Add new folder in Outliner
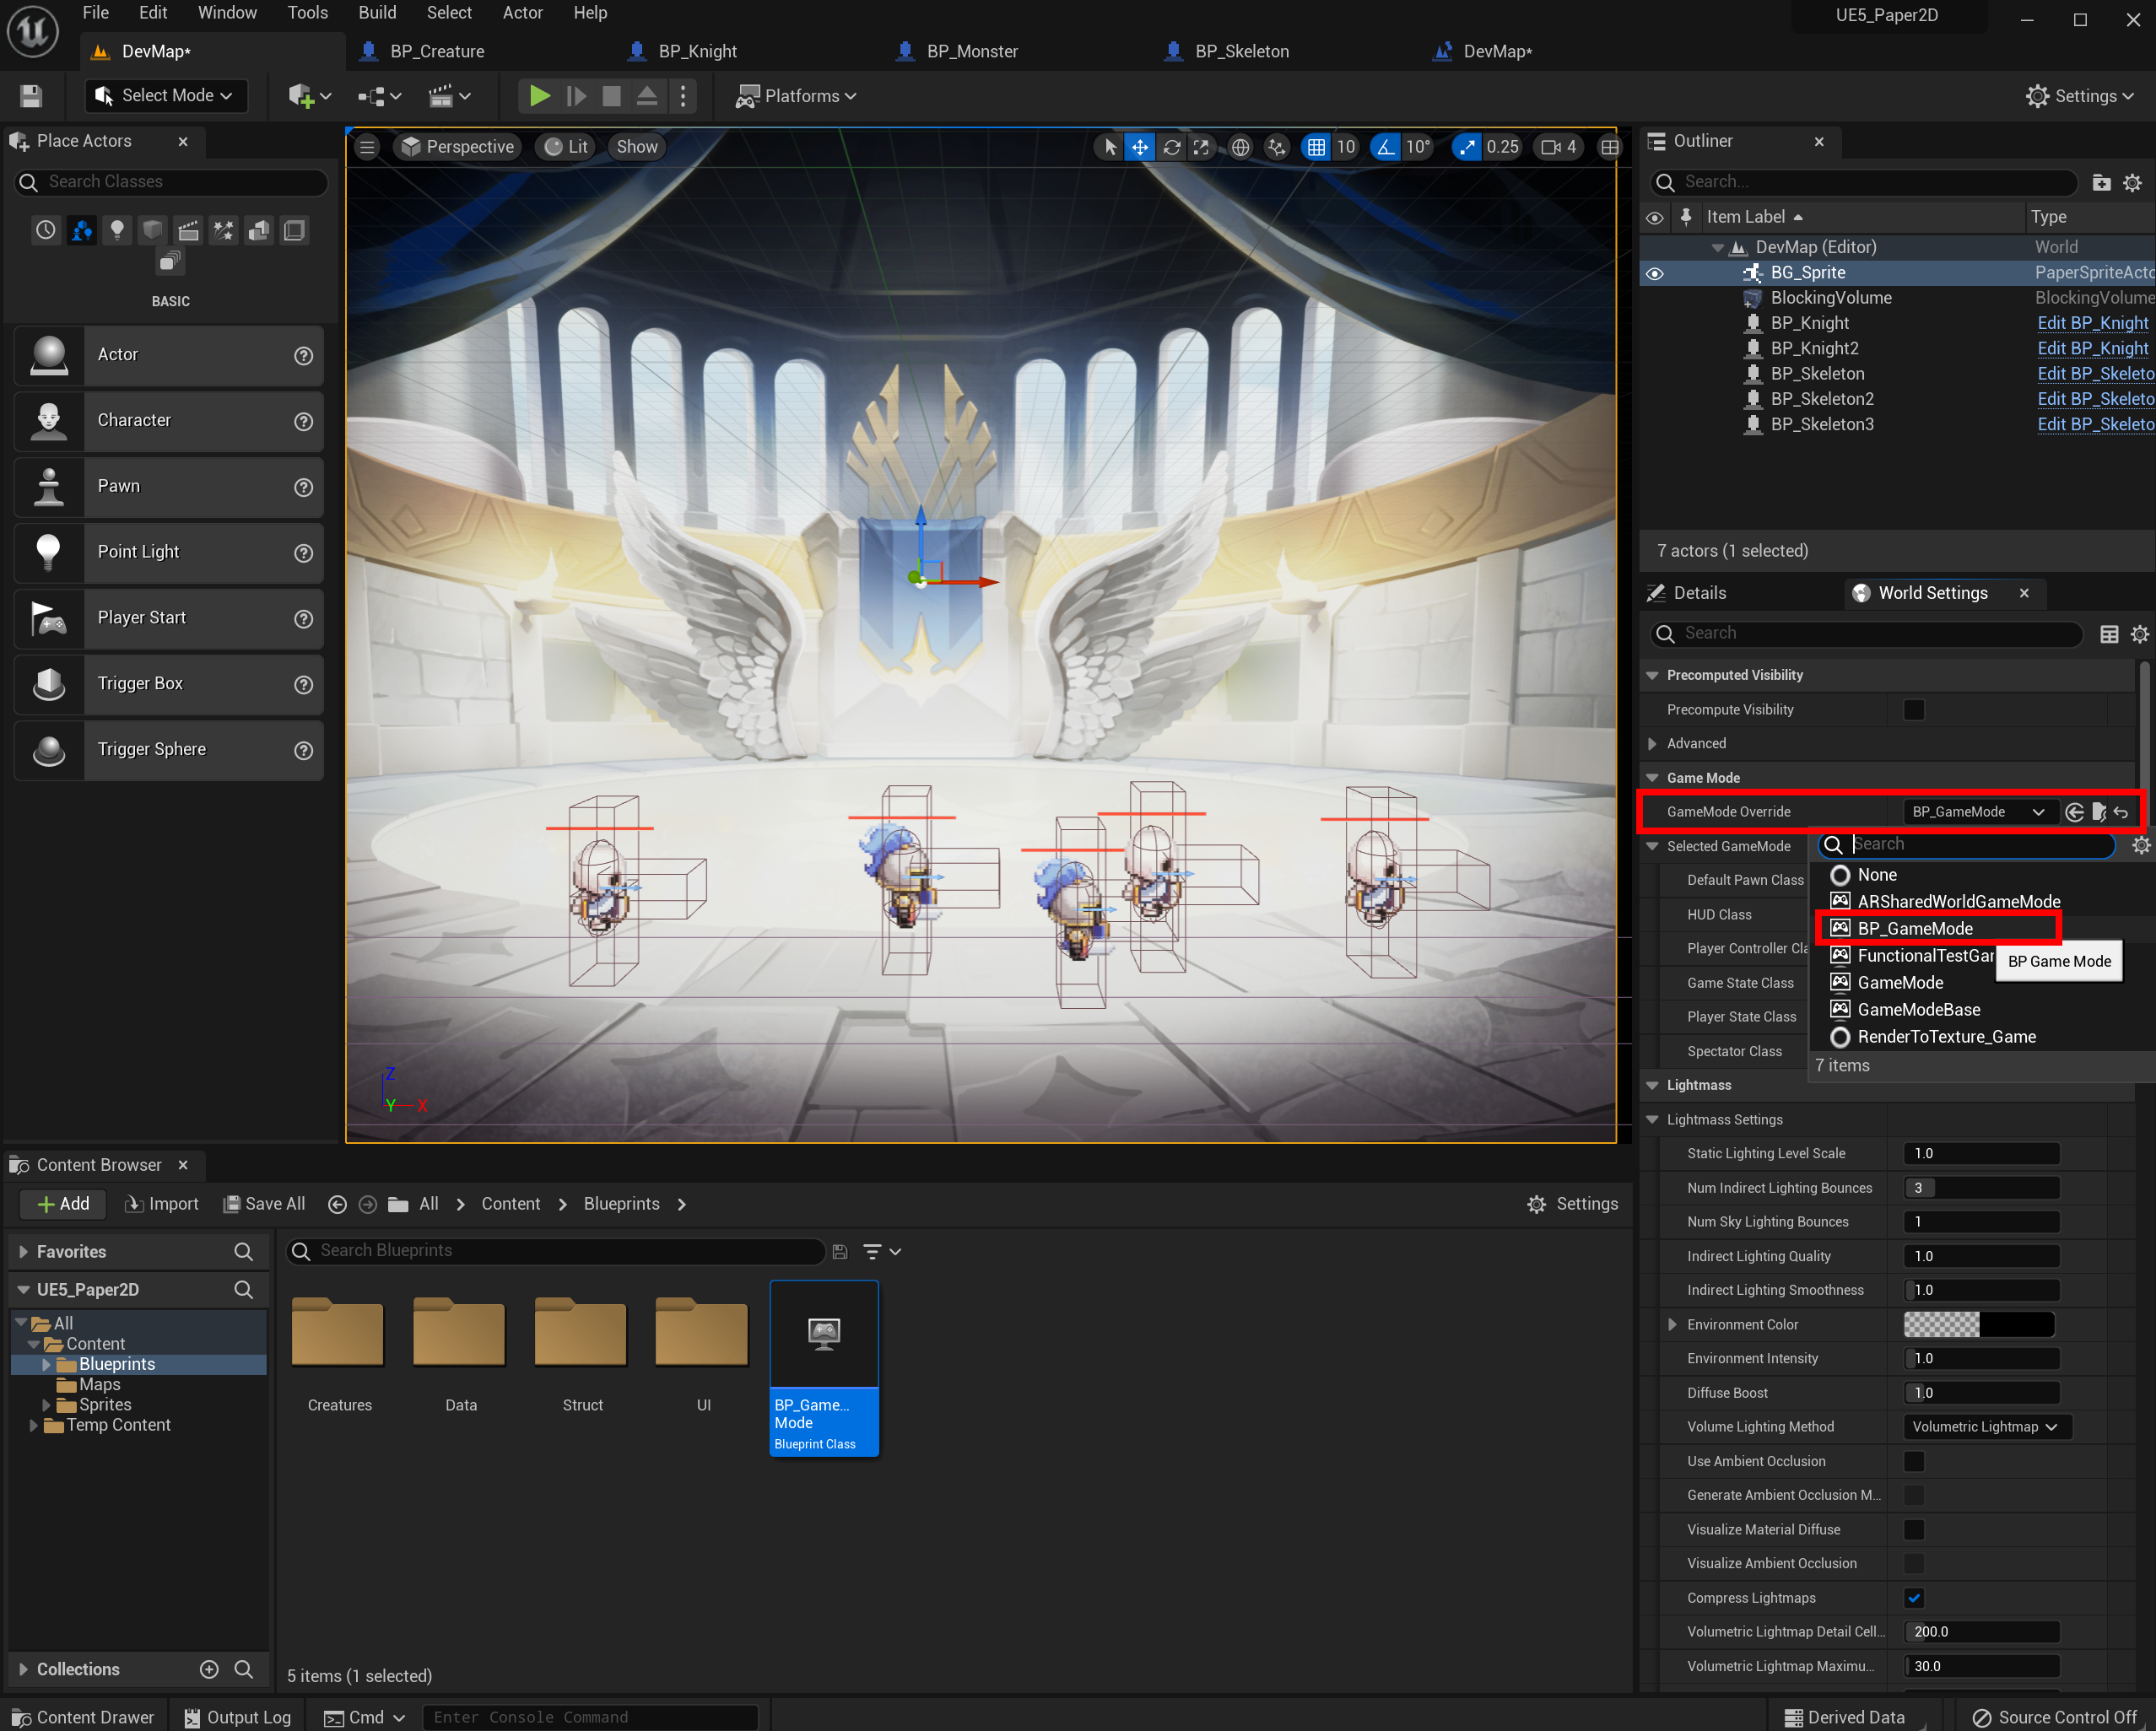The image size is (2156, 1731). point(2101,182)
